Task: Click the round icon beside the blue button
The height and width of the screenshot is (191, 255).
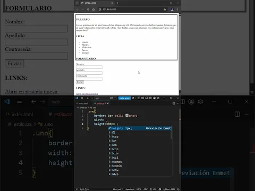Action: [x=133, y=98]
